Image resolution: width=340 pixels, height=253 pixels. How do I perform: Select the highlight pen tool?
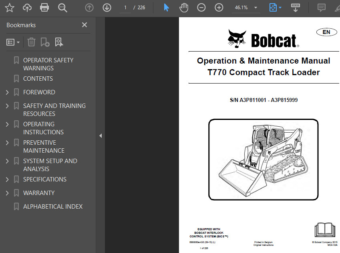tap(337, 8)
